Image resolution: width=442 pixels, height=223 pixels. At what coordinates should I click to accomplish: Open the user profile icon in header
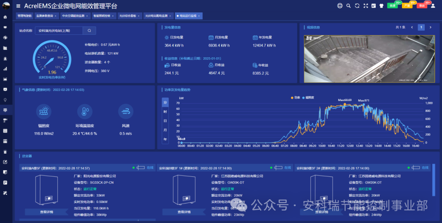click(x=433, y=6)
